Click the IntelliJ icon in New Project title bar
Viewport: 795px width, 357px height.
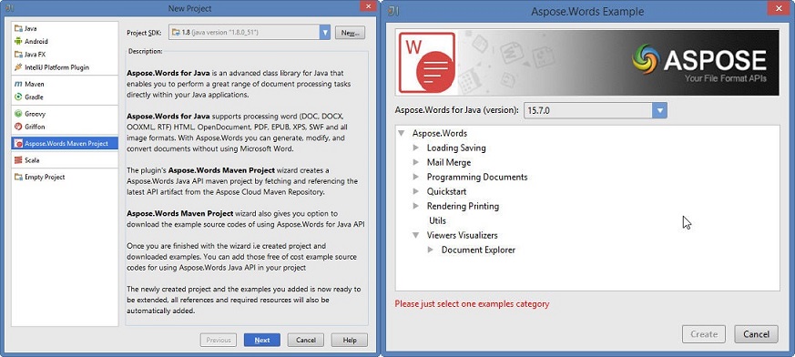pyautogui.click(x=9, y=8)
